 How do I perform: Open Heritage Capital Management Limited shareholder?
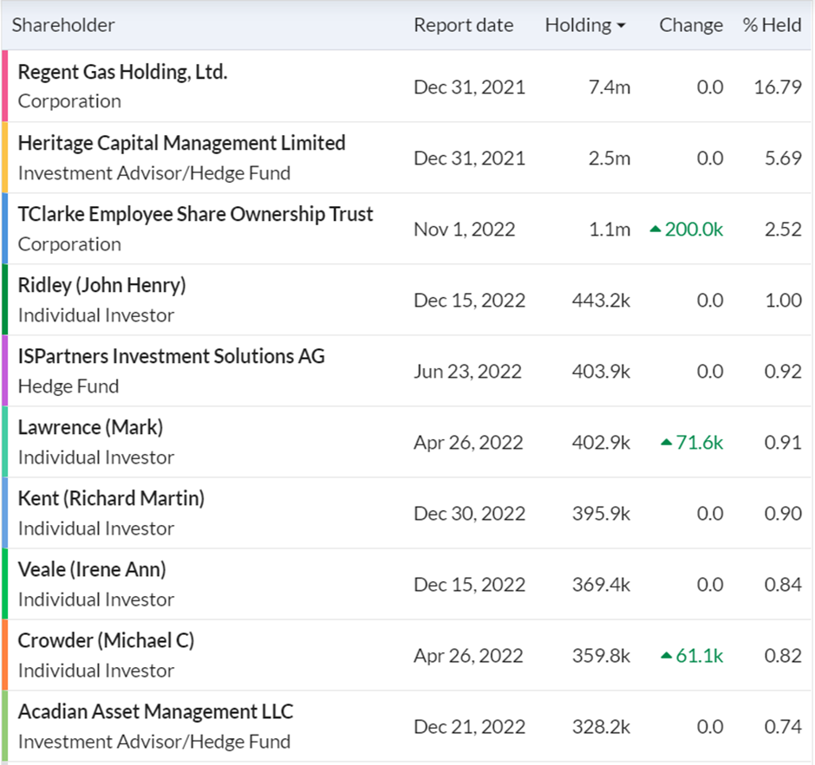[x=181, y=143]
